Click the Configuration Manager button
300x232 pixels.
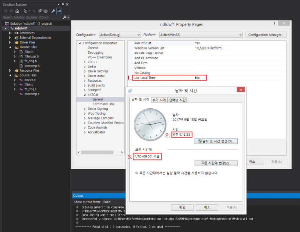(266, 35)
